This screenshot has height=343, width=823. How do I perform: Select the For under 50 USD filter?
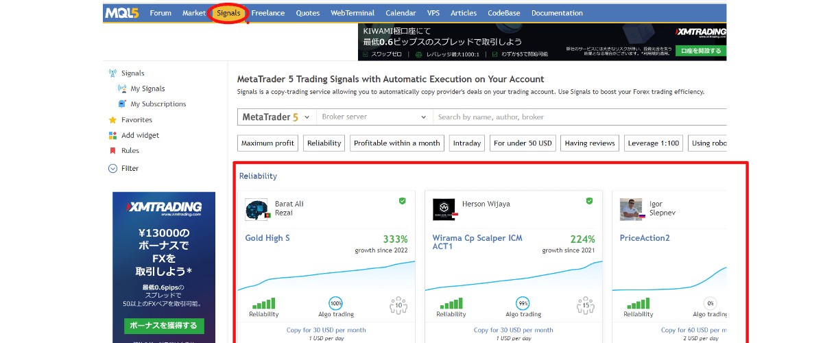click(523, 143)
